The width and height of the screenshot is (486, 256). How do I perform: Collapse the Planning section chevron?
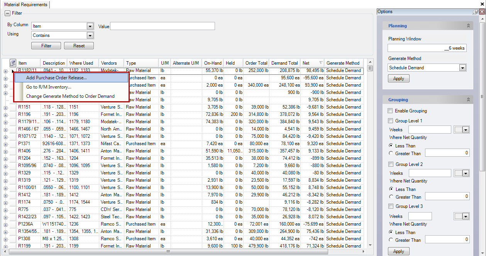point(468,26)
